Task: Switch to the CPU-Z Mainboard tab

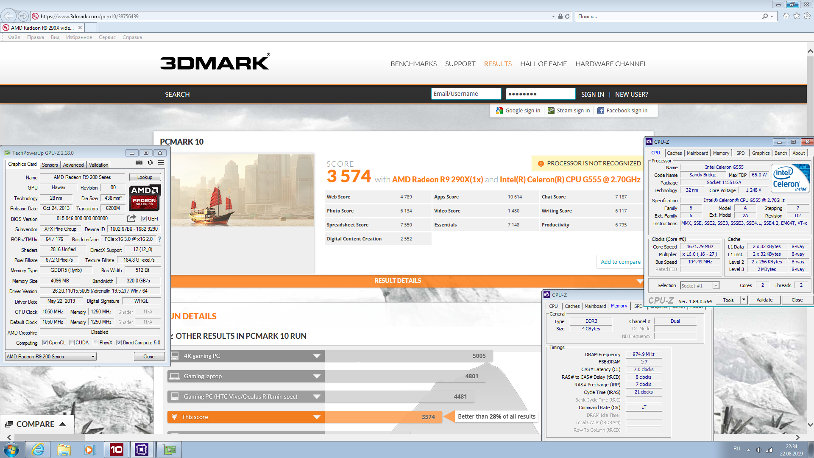Action: 697,153
